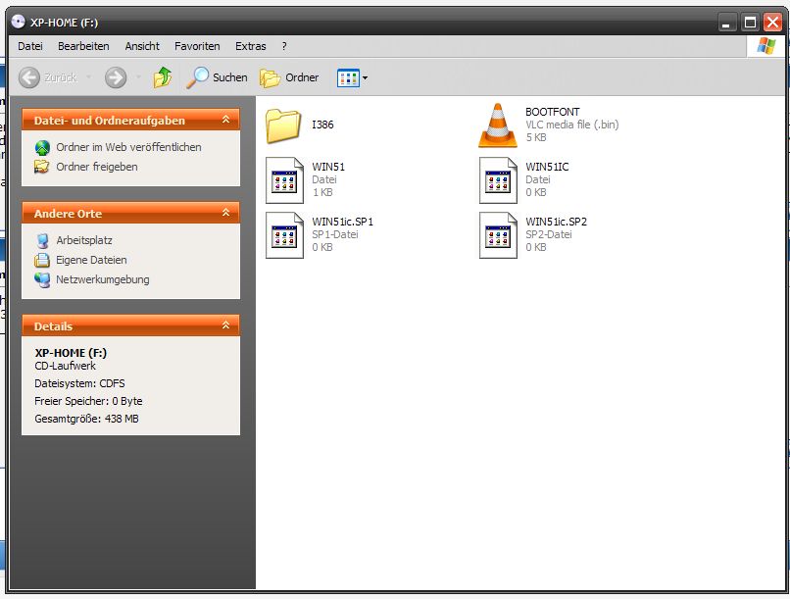Select the WIN51 file name
The image size is (790, 599).
pos(328,167)
